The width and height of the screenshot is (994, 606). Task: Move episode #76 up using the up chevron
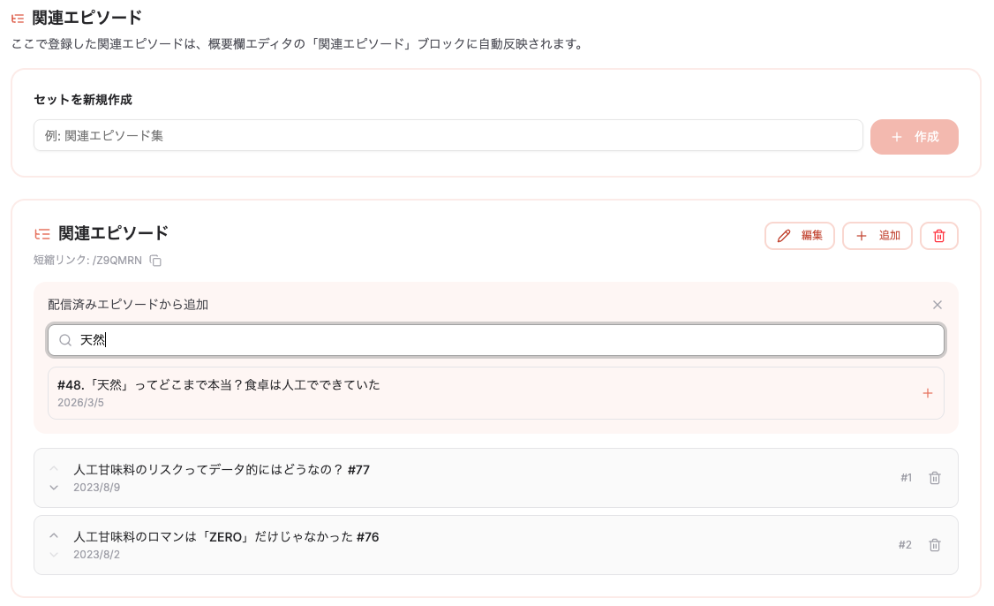pos(53,536)
